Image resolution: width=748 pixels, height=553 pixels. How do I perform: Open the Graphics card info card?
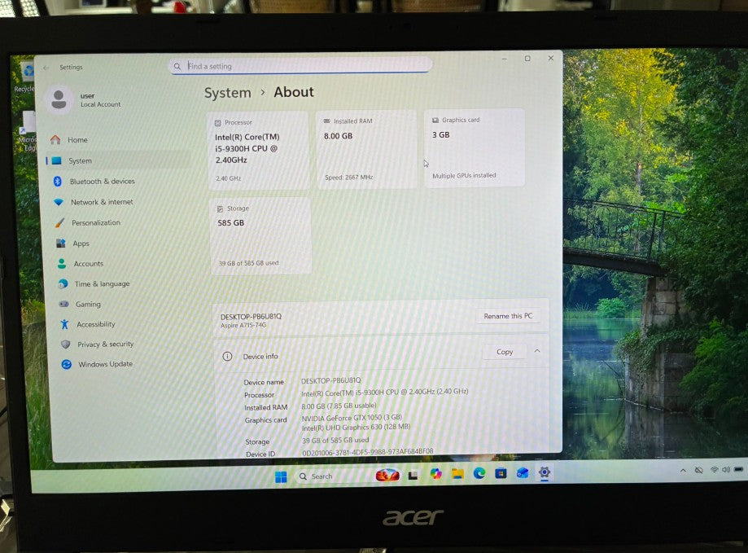(475, 147)
